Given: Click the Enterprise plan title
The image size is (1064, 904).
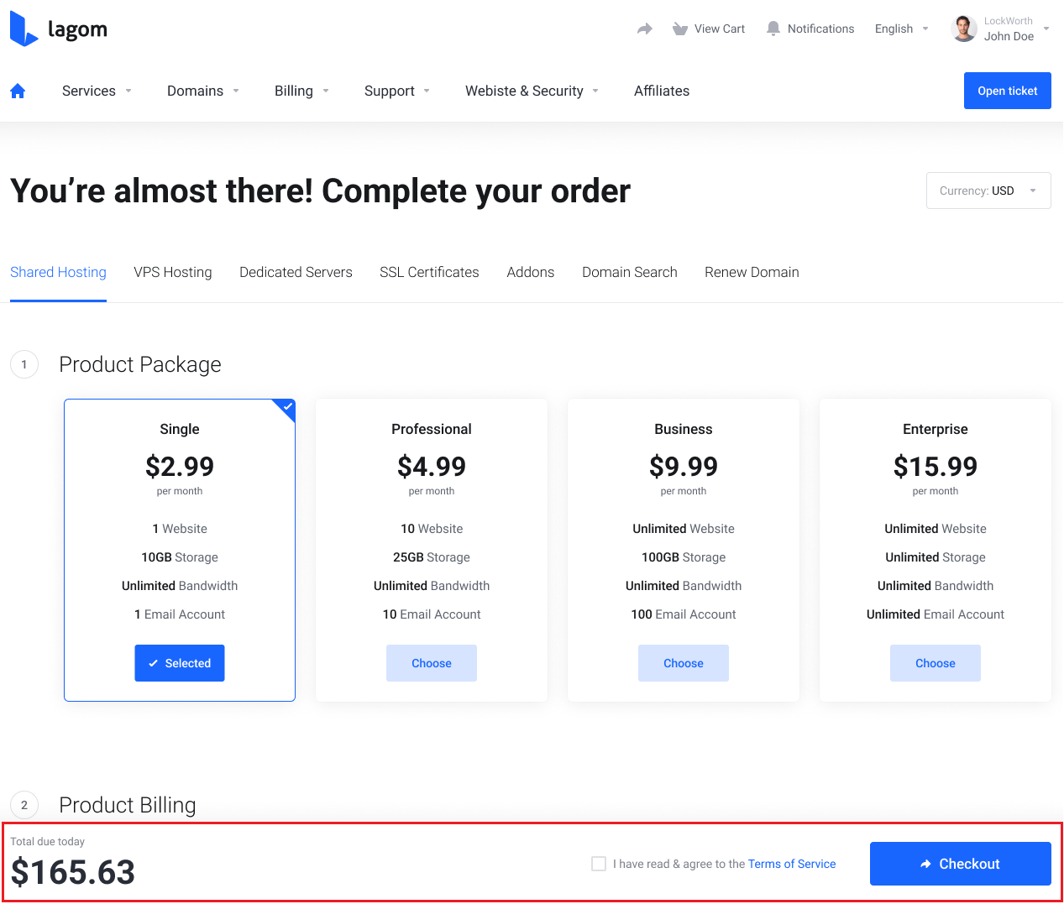Looking at the screenshot, I should (x=936, y=429).
